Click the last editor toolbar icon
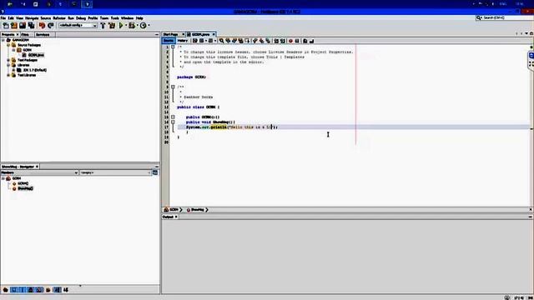The width and height of the screenshot is (534, 300). (x=311, y=41)
